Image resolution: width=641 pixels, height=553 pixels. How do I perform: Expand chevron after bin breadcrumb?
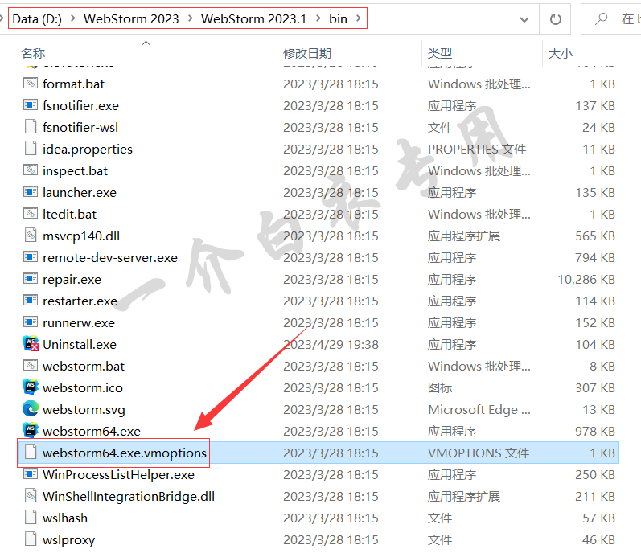click(x=359, y=18)
